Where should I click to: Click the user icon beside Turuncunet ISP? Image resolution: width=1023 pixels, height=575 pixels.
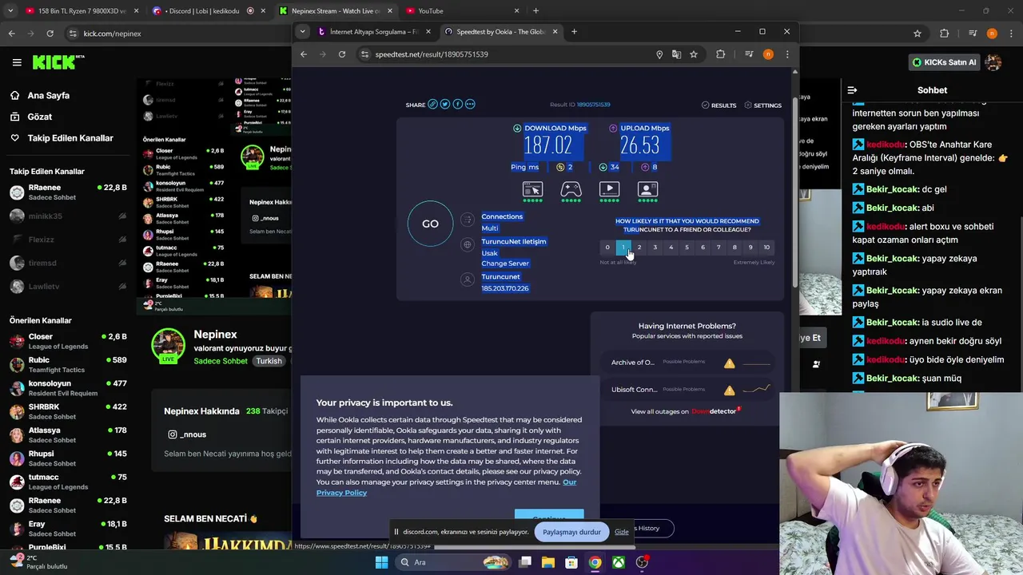468,279
